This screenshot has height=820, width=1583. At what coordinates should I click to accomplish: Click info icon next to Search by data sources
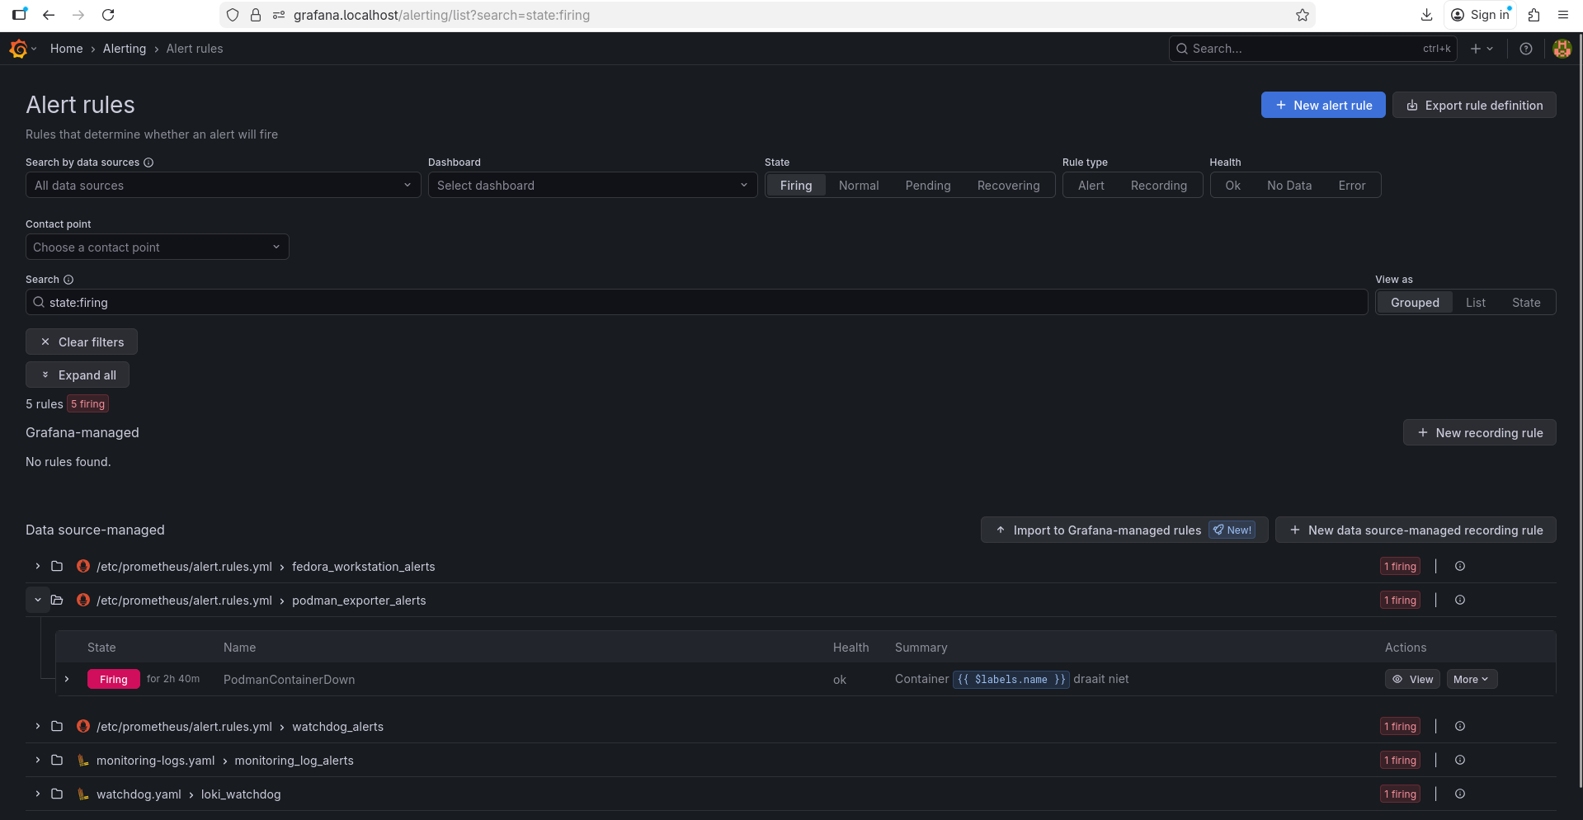point(148,163)
